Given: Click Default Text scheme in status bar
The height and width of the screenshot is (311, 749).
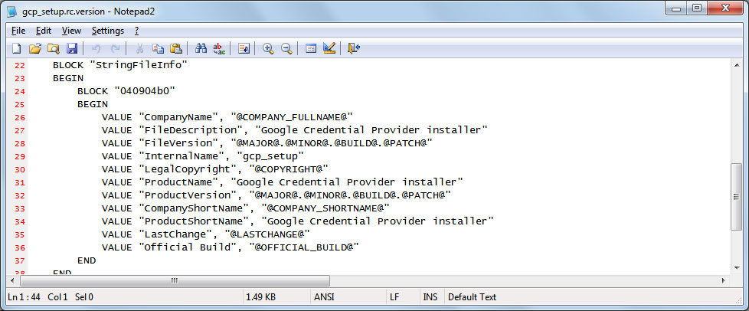Looking at the screenshot, I should 472,297.
